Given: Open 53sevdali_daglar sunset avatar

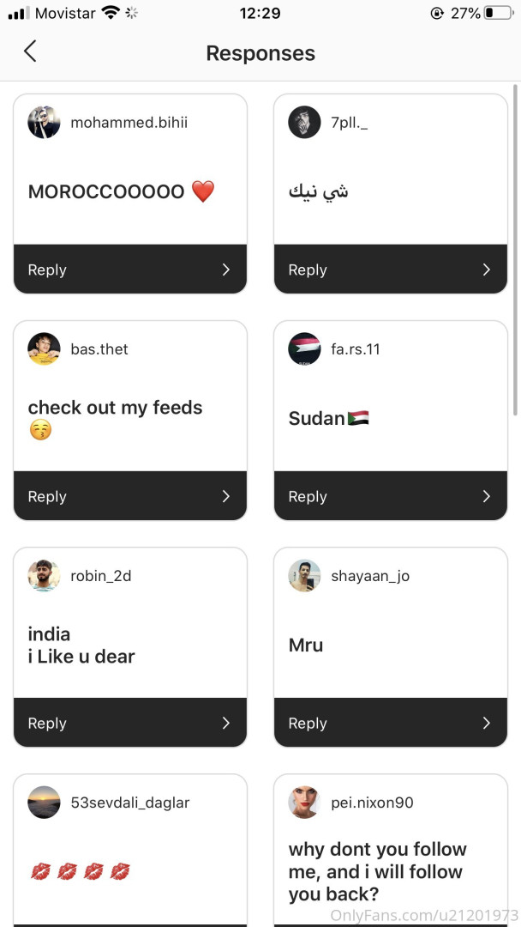Looking at the screenshot, I should (44, 803).
